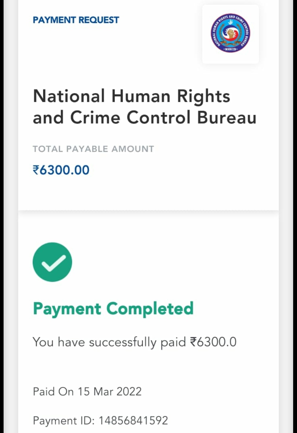Click the word "REQUEST" in the top header

(99, 20)
